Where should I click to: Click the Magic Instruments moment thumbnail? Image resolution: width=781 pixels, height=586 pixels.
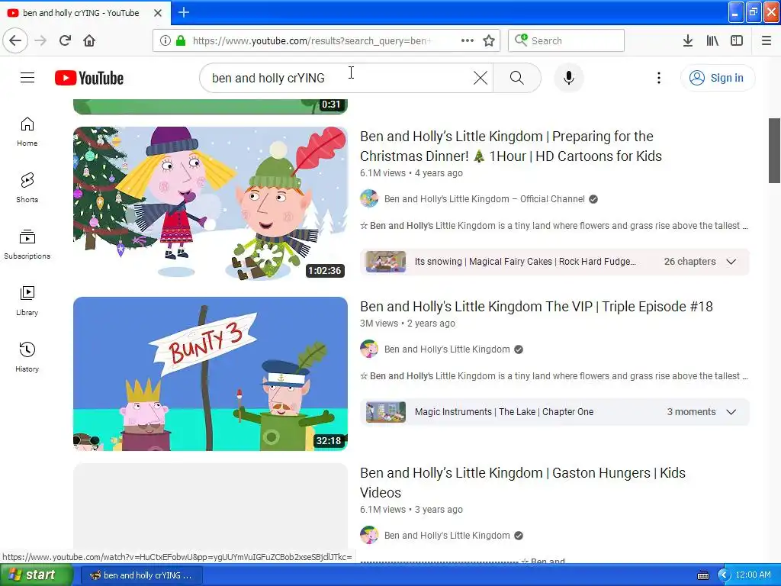coord(385,412)
